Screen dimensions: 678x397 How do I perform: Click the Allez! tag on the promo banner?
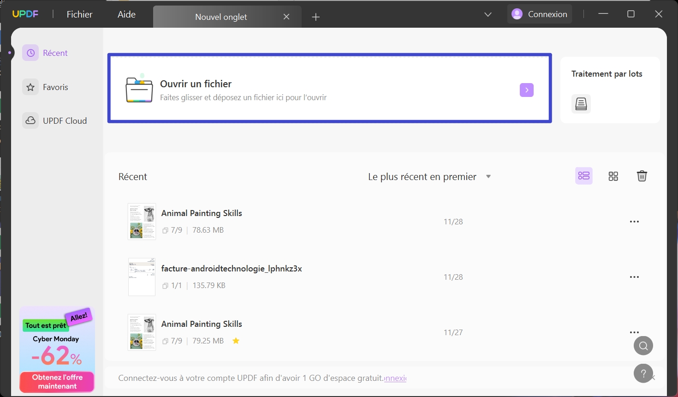tap(79, 317)
